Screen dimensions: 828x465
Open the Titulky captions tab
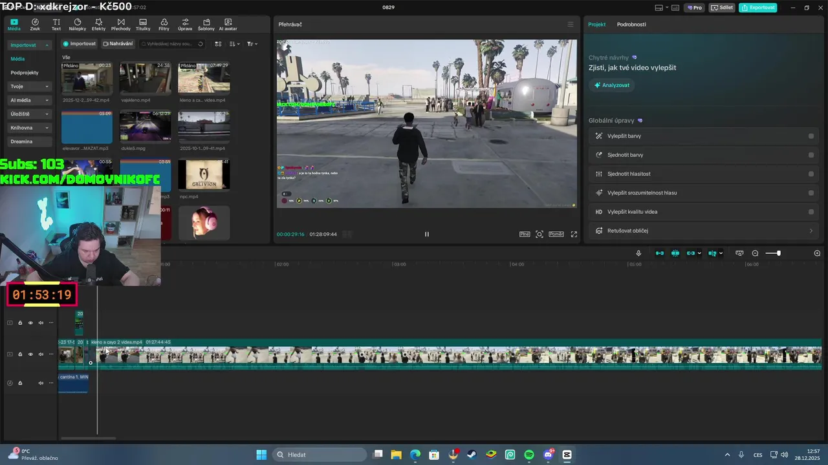click(143, 25)
